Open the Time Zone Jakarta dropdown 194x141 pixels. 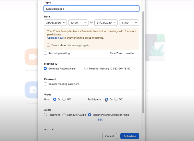tap(131, 53)
